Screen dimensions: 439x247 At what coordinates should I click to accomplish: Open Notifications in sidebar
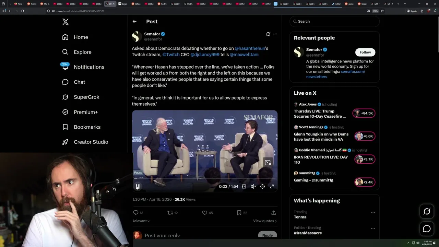83,67
